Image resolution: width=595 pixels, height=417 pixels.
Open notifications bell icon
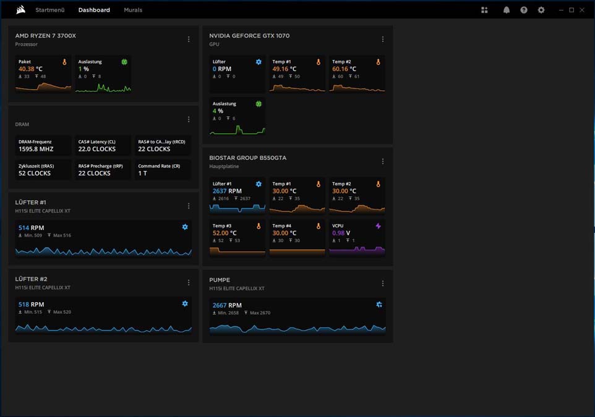[506, 11]
